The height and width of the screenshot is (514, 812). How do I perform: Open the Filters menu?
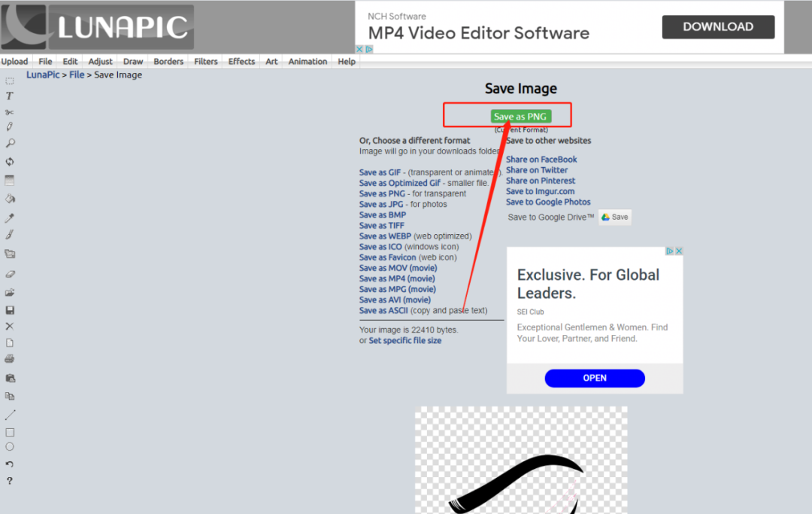coord(205,61)
